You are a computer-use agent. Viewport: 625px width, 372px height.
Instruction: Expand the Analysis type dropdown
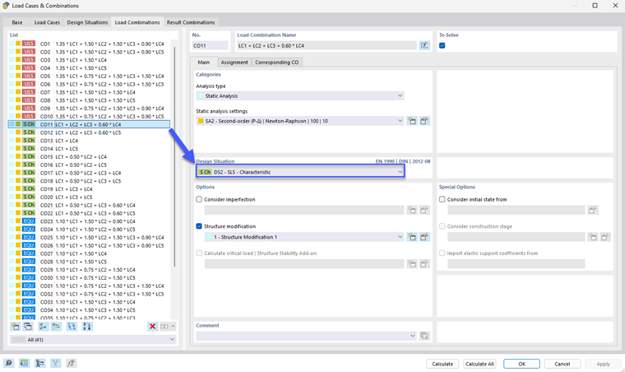pyautogui.click(x=299, y=95)
